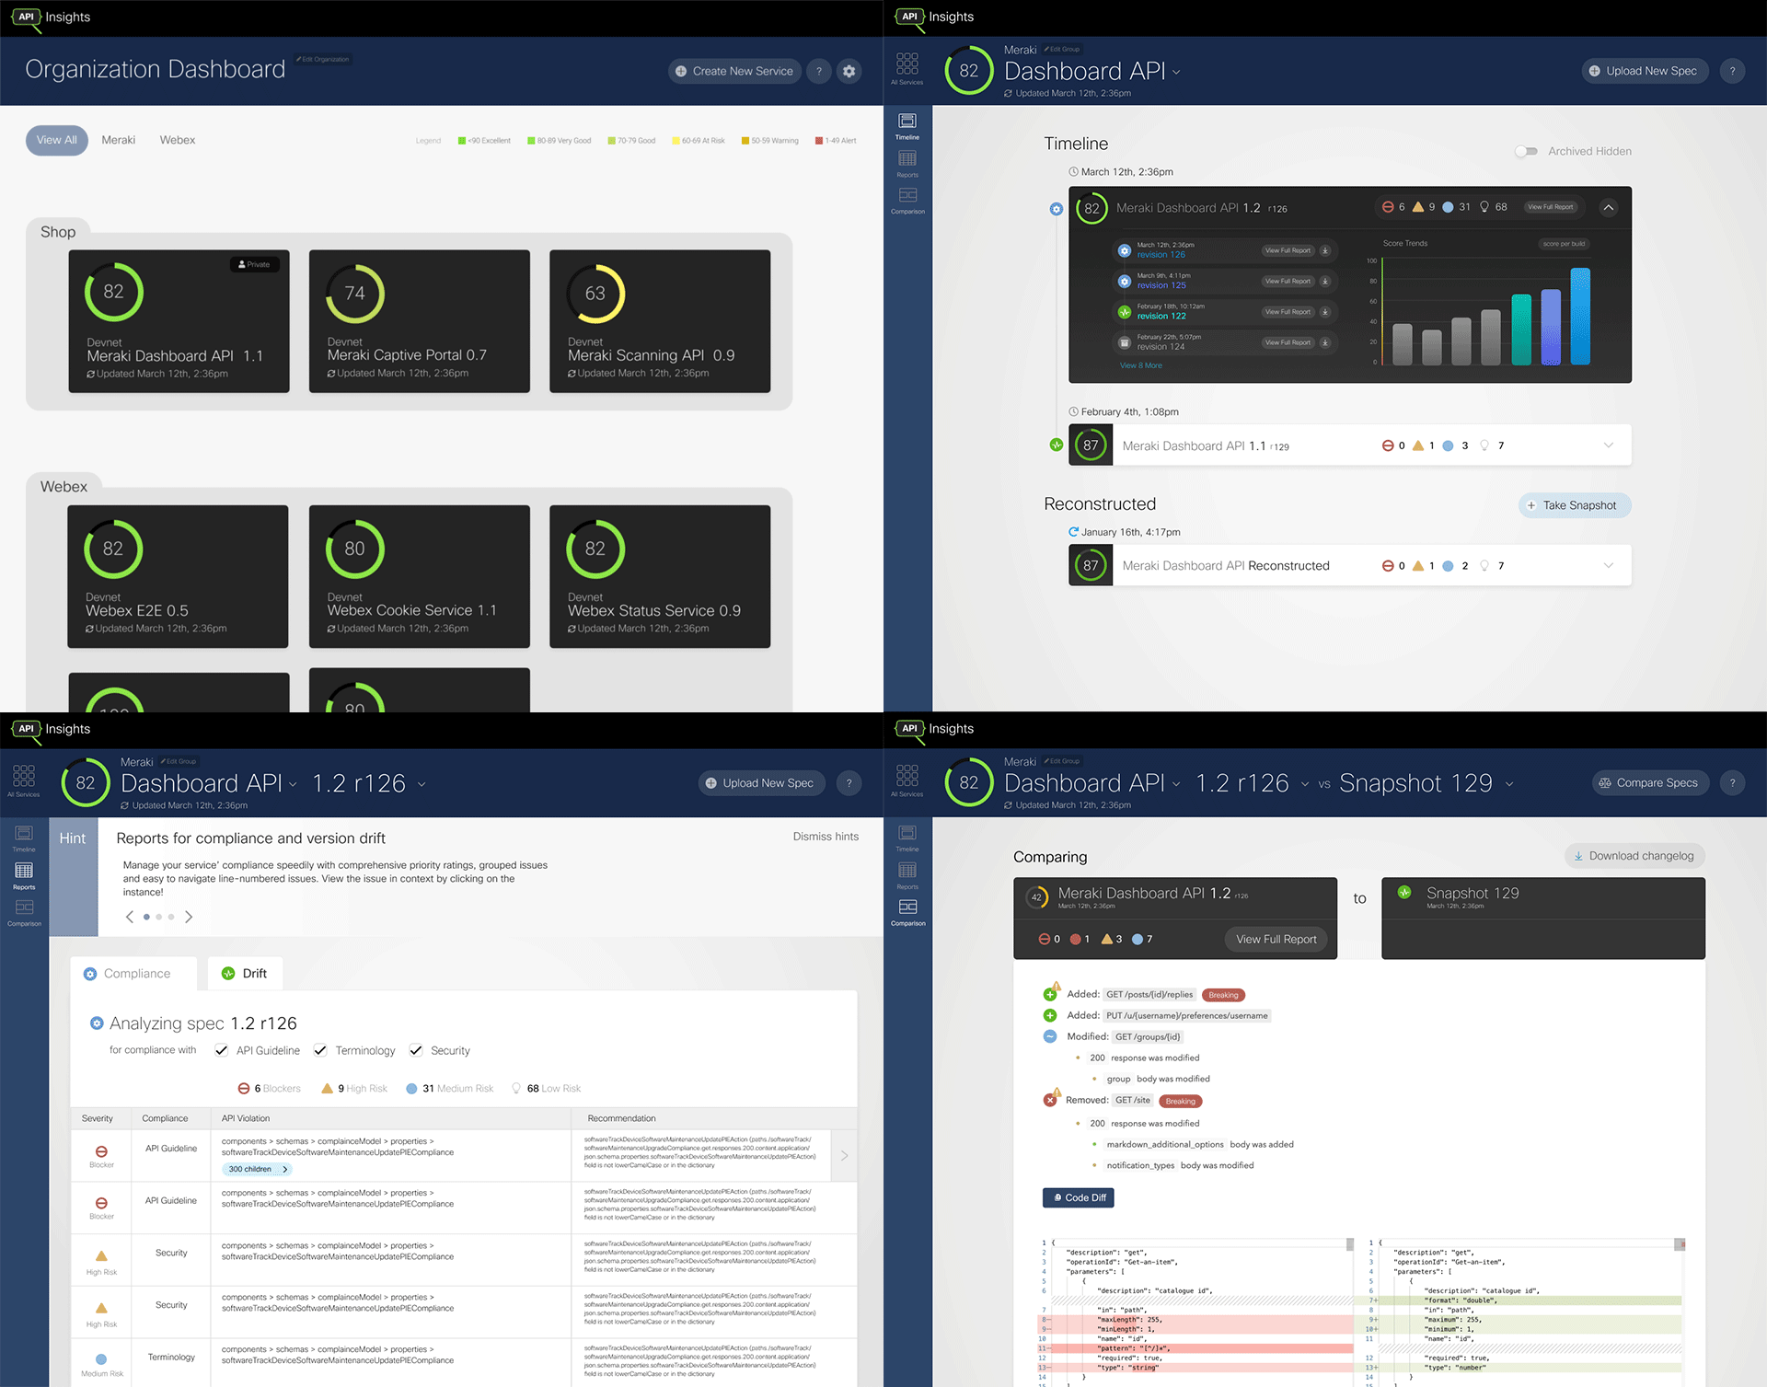
Task: Click help icon in Reports panel header
Action: pyautogui.click(x=849, y=783)
